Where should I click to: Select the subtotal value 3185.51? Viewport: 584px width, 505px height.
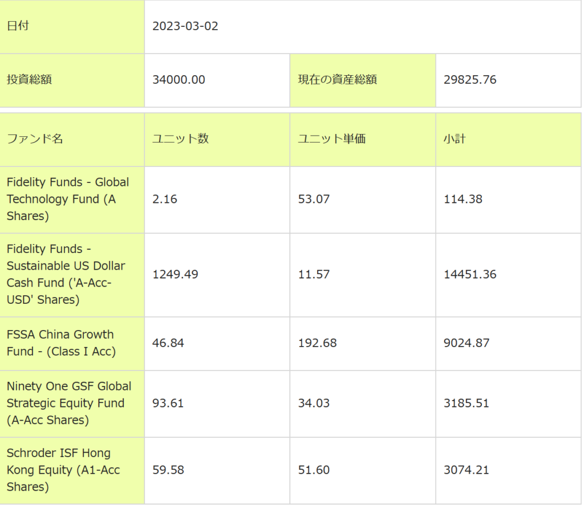coord(466,403)
